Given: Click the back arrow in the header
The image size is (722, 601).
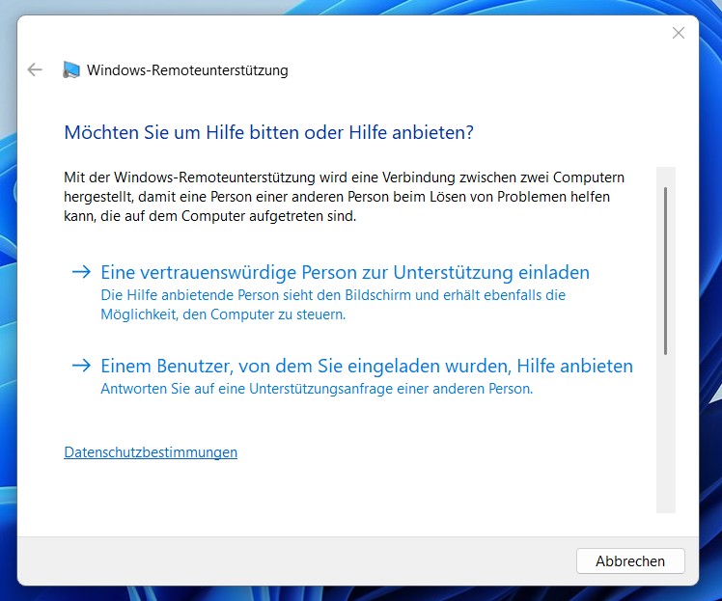Looking at the screenshot, I should (x=36, y=69).
